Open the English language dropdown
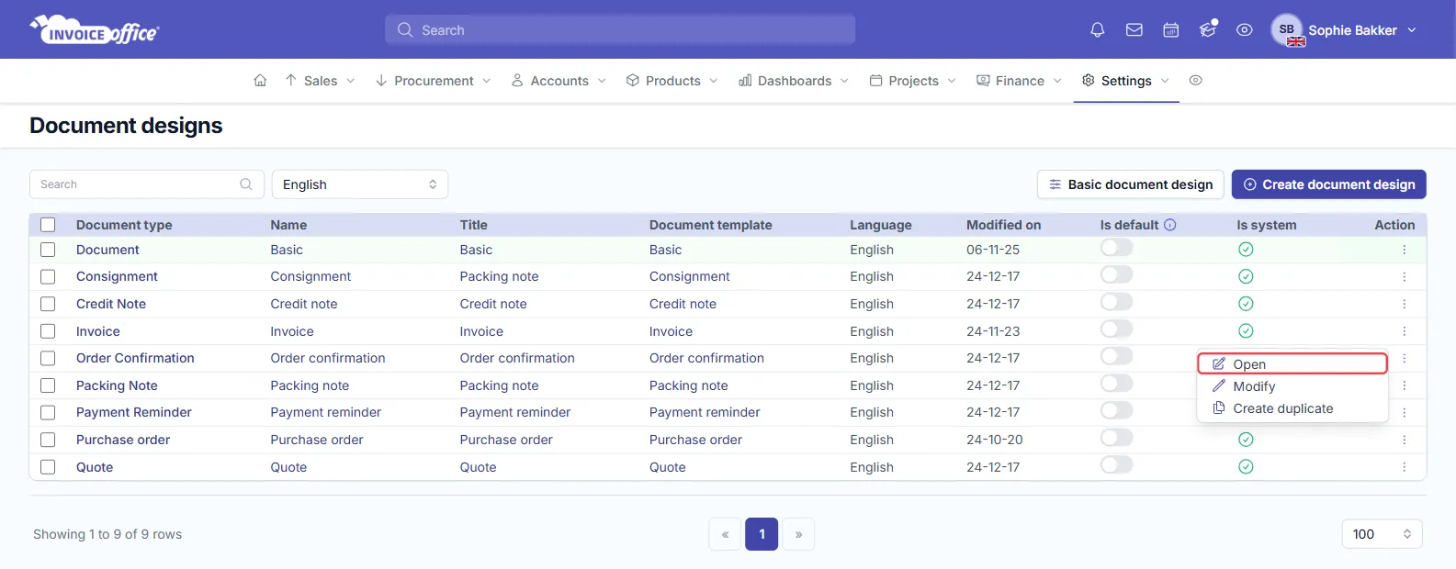Screen dimensions: 1456x569 click(360, 184)
